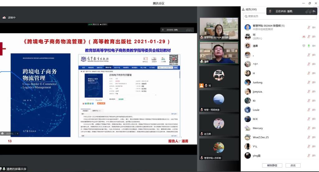Screen dimensions: 319x172
Task: Click the camera icon in Junlong's row
Action: coord(314,82)
